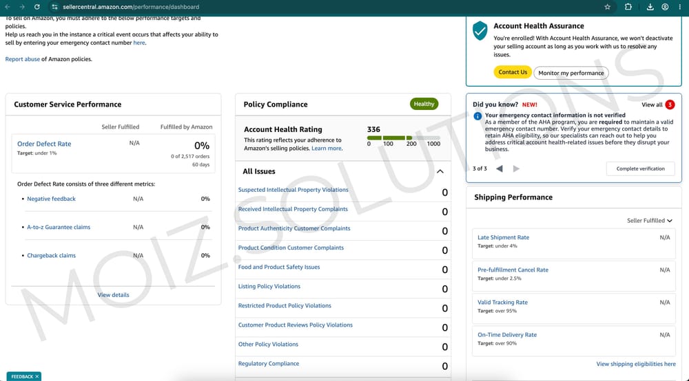The height and width of the screenshot is (381, 689).
Task: Click the Contact Us button
Action: (513, 72)
